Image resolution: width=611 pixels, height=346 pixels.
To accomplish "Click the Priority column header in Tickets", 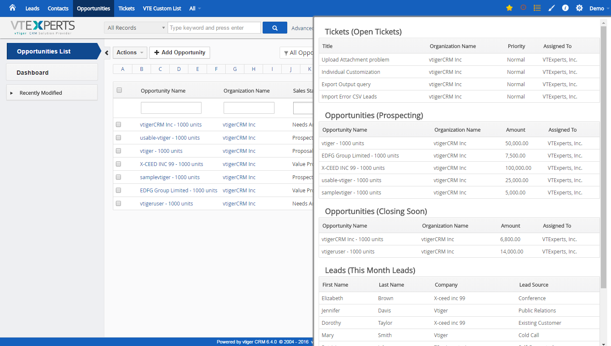I will [x=516, y=46].
